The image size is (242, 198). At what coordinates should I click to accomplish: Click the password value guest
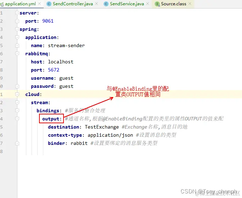coord(66,86)
